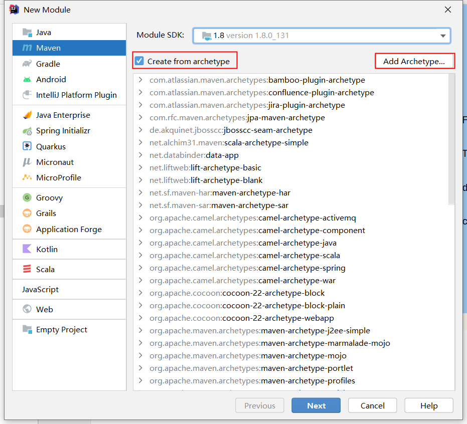The image size is (467, 424).
Task: Expand the lift-archetype-blank node
Action: [x=140, y=180]
